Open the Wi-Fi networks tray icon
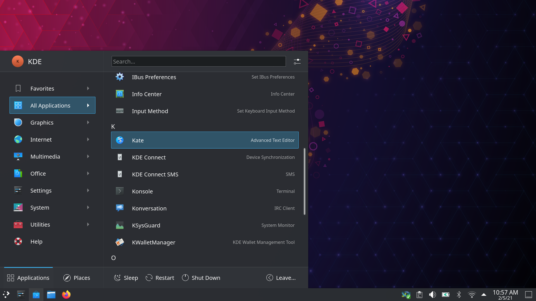This screenshot has width=536, height=301. click(472, 295)
